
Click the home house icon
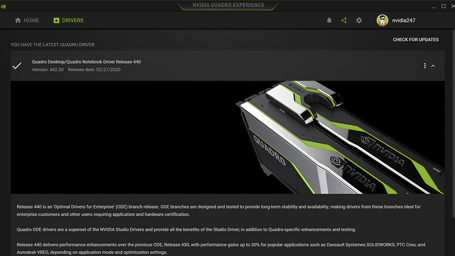(18, 20)
